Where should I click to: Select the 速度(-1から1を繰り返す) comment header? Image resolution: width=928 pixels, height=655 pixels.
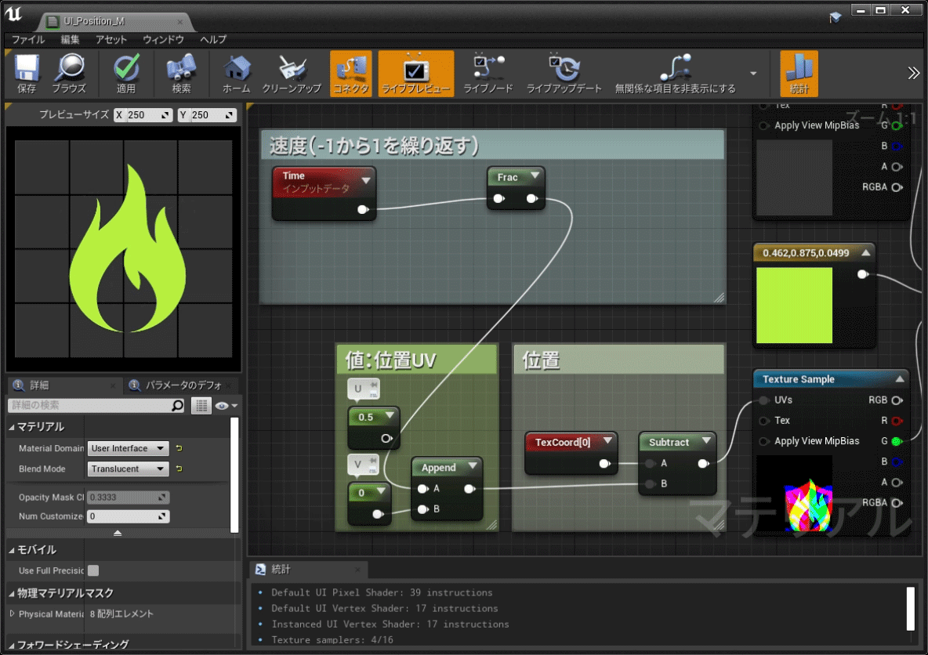pyautogui.click(x=492, y=146)
